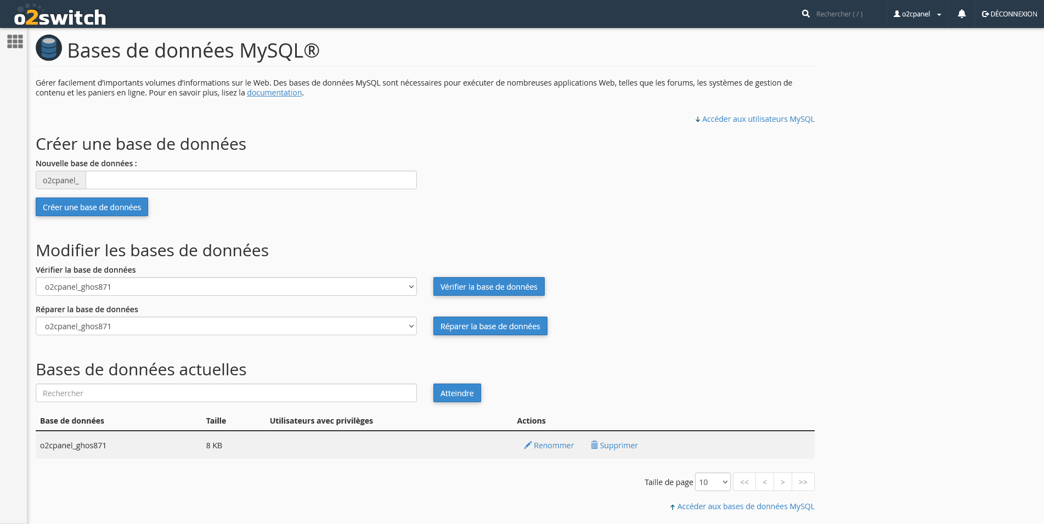Click the notification bell icon
Screen dimensions: 1044x524
(x=961, y=14)
